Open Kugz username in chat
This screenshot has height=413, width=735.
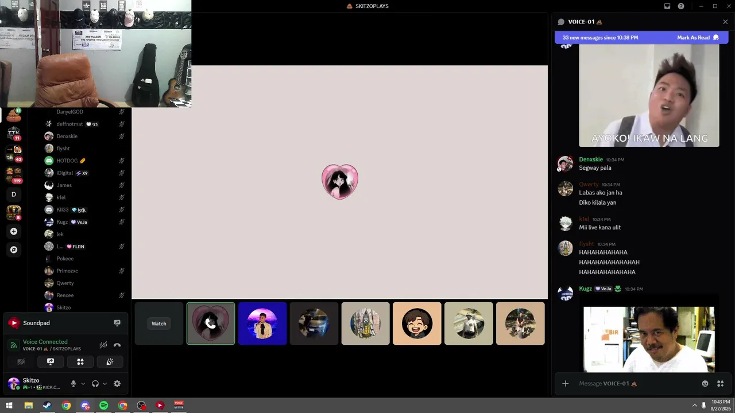point(585,289)
